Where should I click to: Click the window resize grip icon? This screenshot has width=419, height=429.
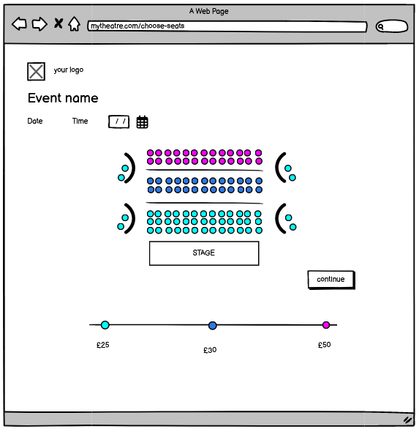(x=407, y=419)
